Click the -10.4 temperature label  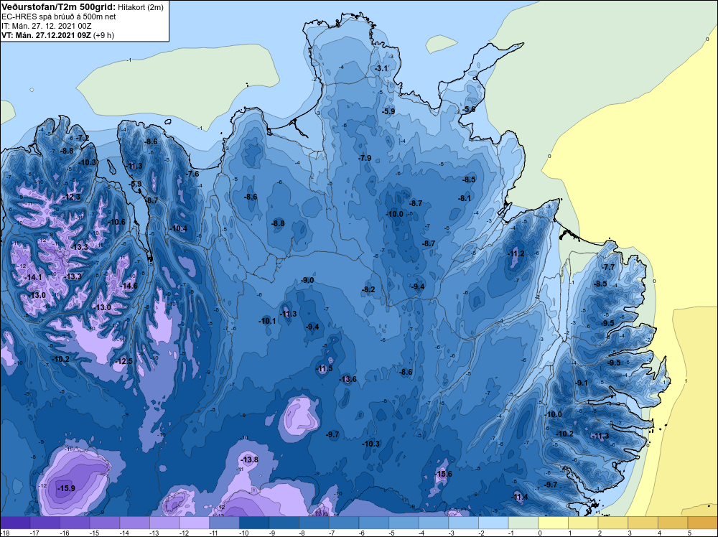click(x=179, y=228)
